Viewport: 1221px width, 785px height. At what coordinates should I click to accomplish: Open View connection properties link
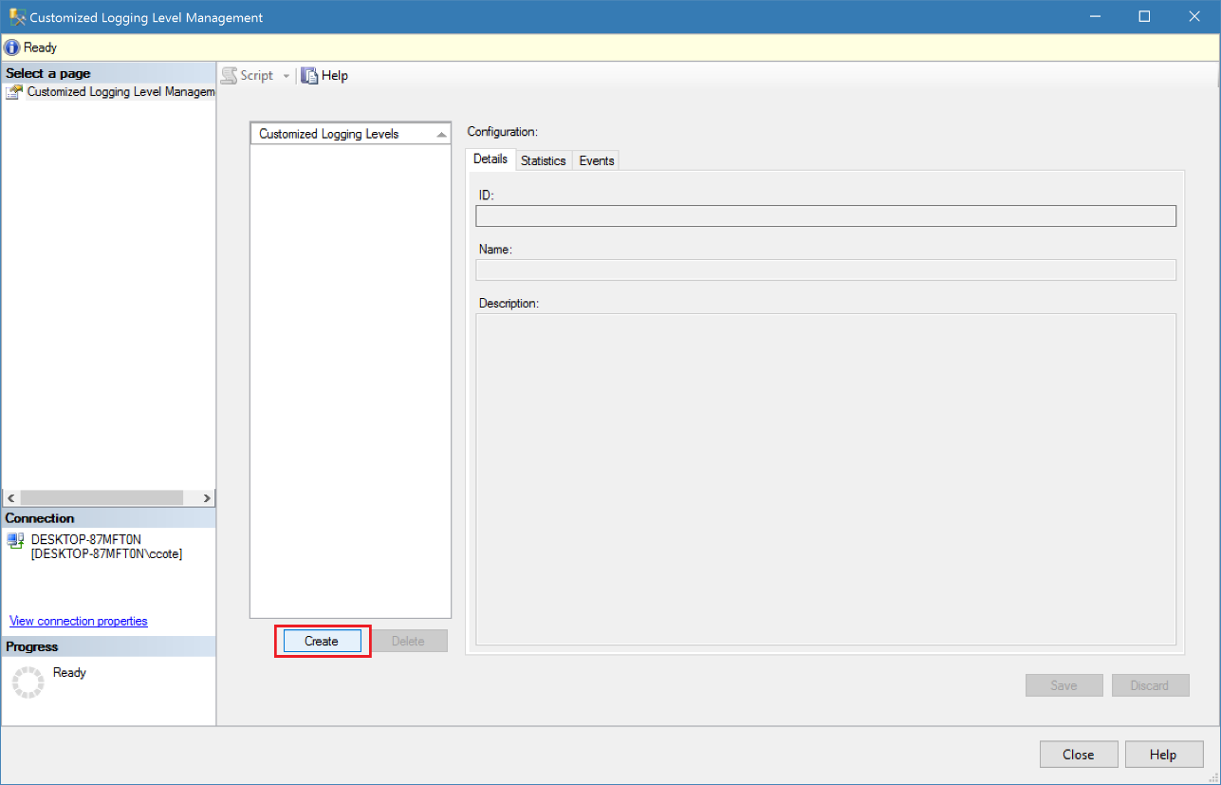click(x=79, y=621)
